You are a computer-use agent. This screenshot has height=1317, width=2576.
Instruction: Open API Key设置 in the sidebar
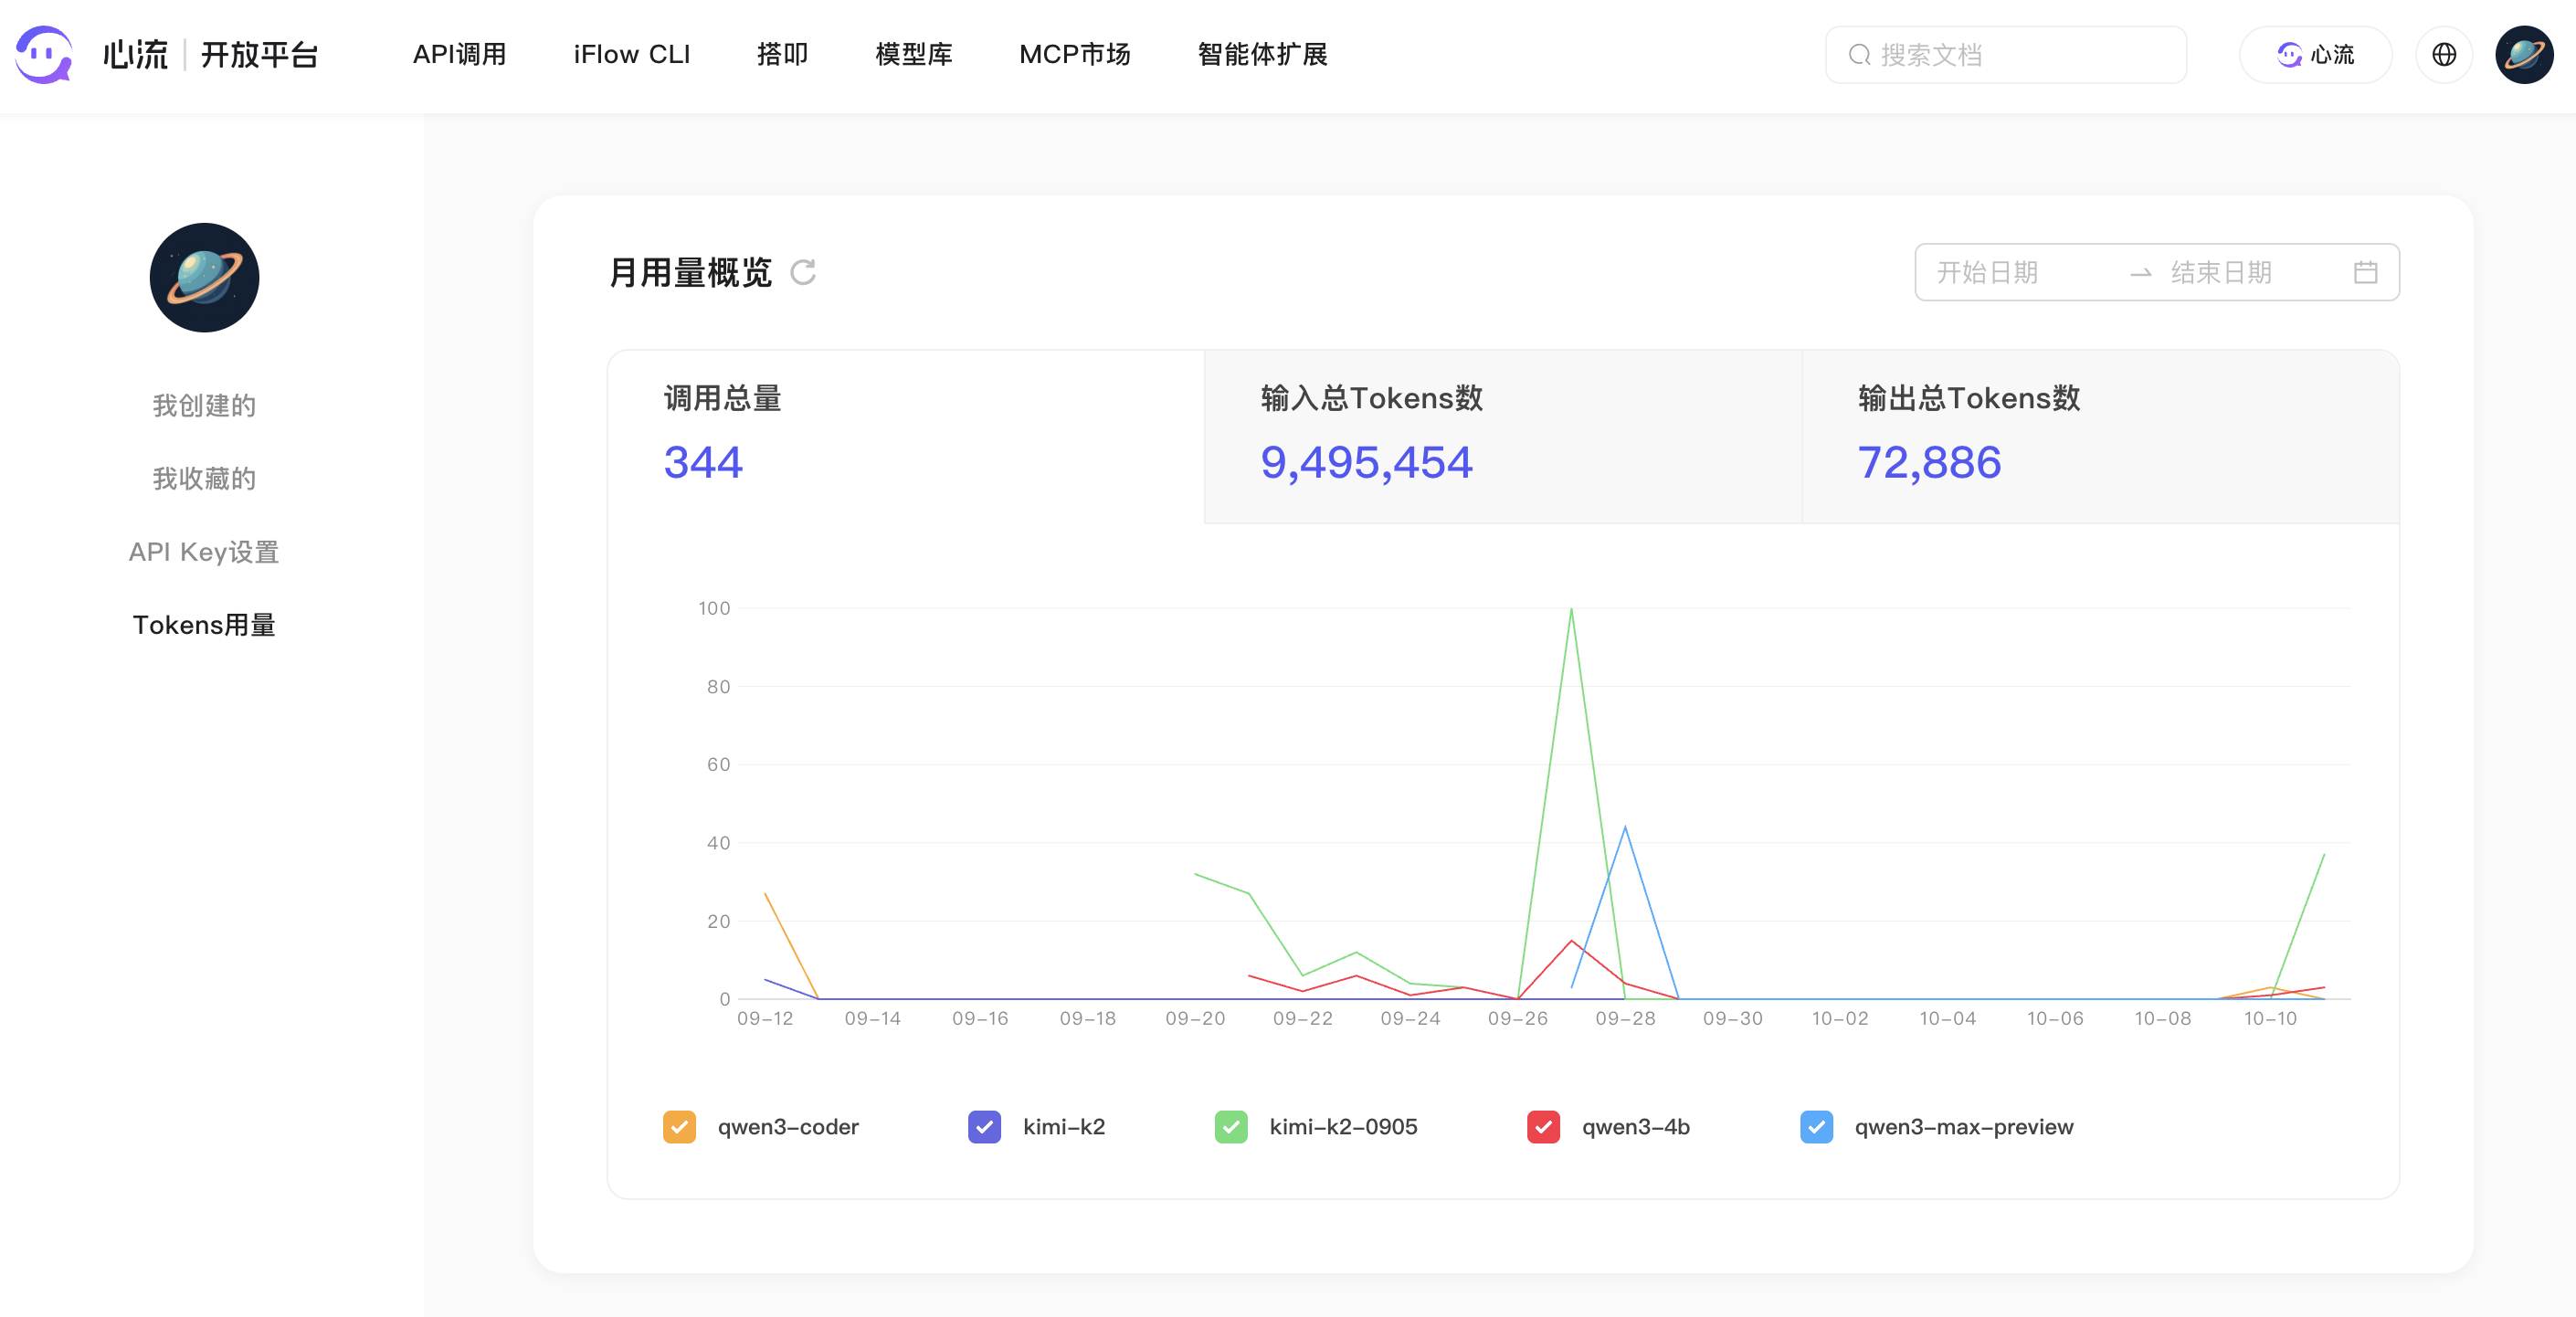(x=204, y=552)
